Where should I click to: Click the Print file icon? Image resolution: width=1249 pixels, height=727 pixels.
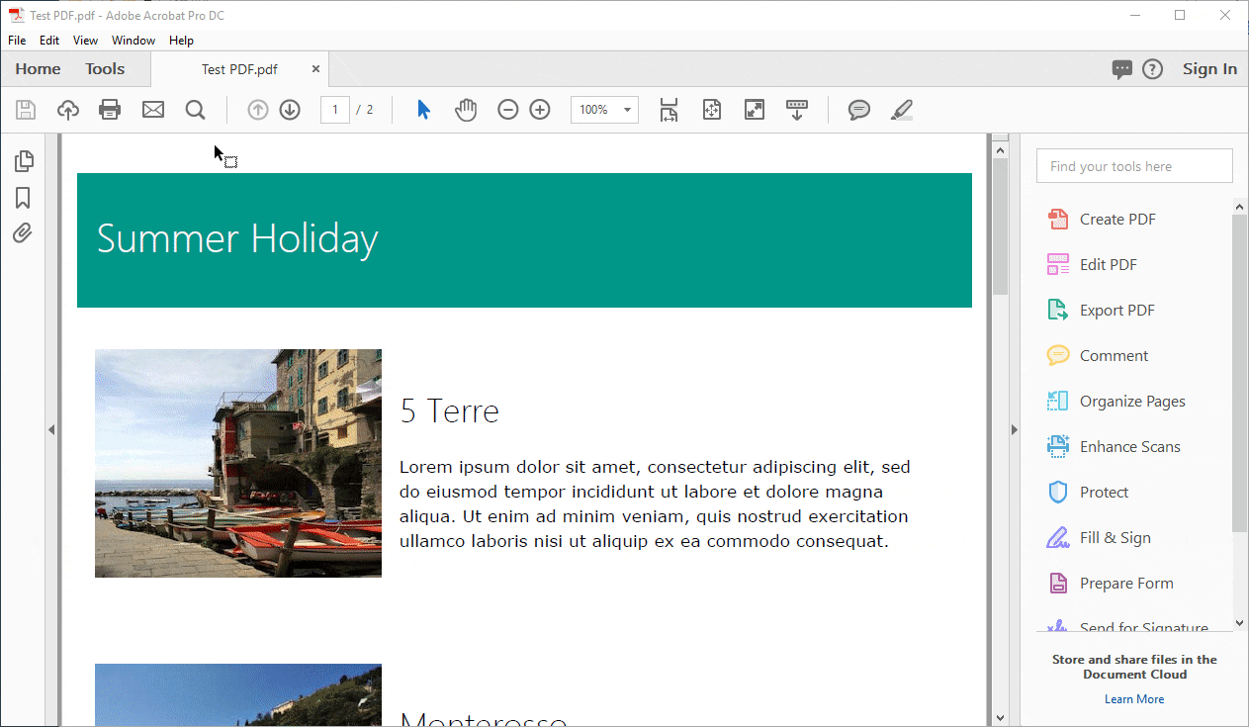(110, 110)
